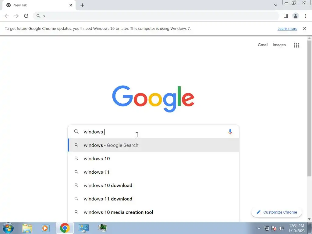Click the page vertical scrollbar
Image resolution: width=312 pixels, height=234 pixels.
(x=309, y=108)
